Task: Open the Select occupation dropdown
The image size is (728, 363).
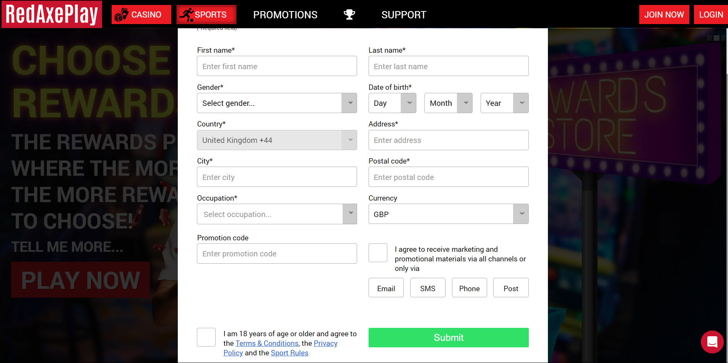Action: coord(277,214)
